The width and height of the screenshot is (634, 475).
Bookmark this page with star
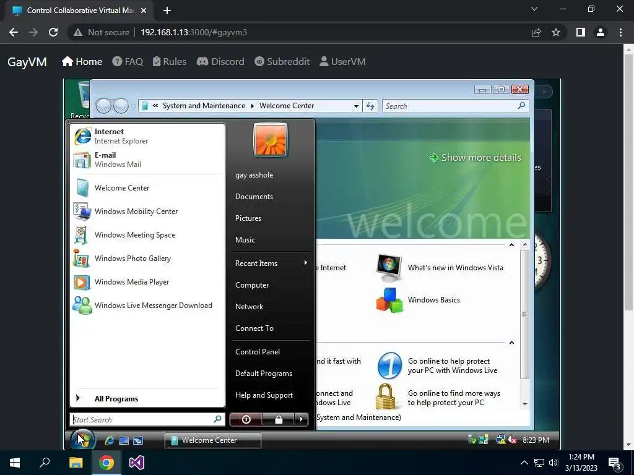556,32
